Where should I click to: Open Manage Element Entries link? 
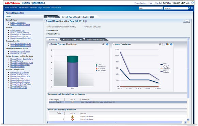[19, 36]
